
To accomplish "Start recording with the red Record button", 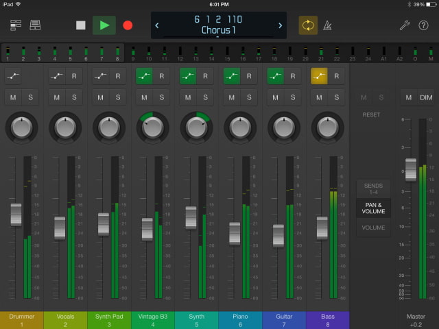I will coord(127,25).
